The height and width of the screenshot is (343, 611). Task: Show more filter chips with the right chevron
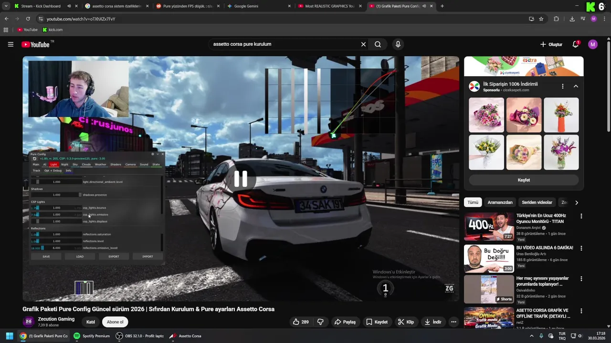pos(576,202)
